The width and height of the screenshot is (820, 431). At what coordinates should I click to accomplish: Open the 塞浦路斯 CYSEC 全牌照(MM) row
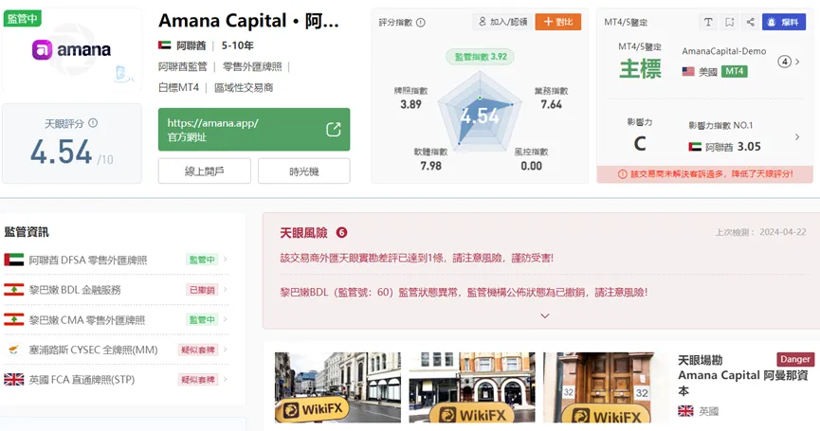(116, 350)
